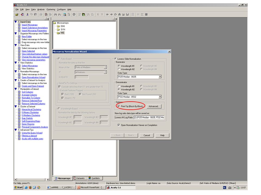Click the sort descending toolbar icon
This screenshot has width=261, height=195.
[x=93, y=15]
